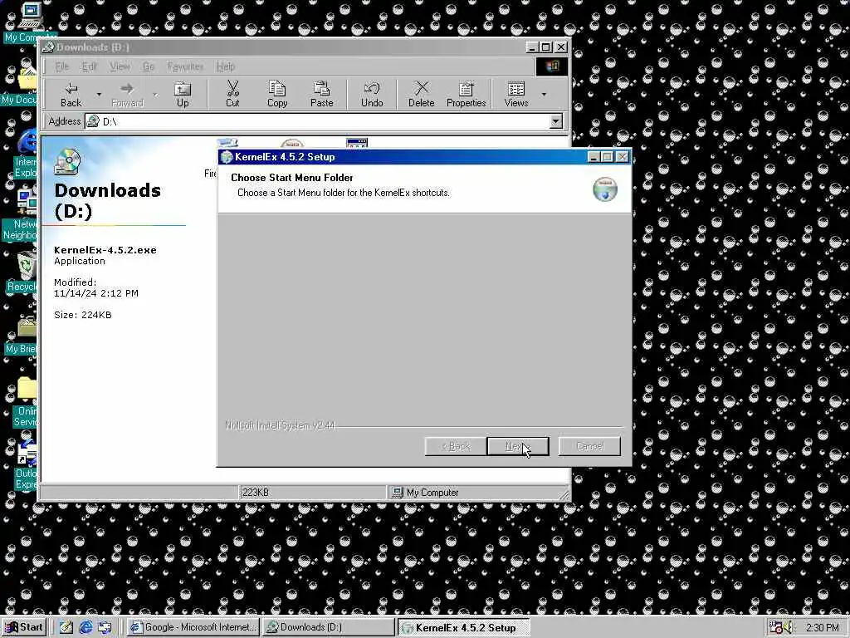Open the File menu

click(x=62, y=66)
